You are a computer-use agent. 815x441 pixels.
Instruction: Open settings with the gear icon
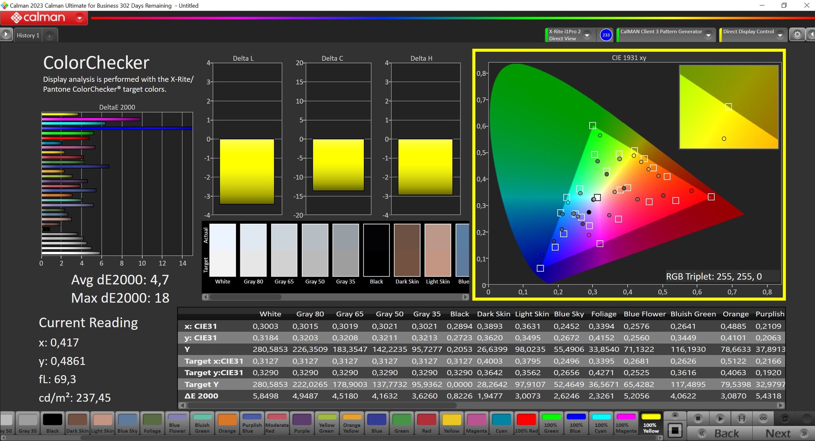click(x=797, y=35)
